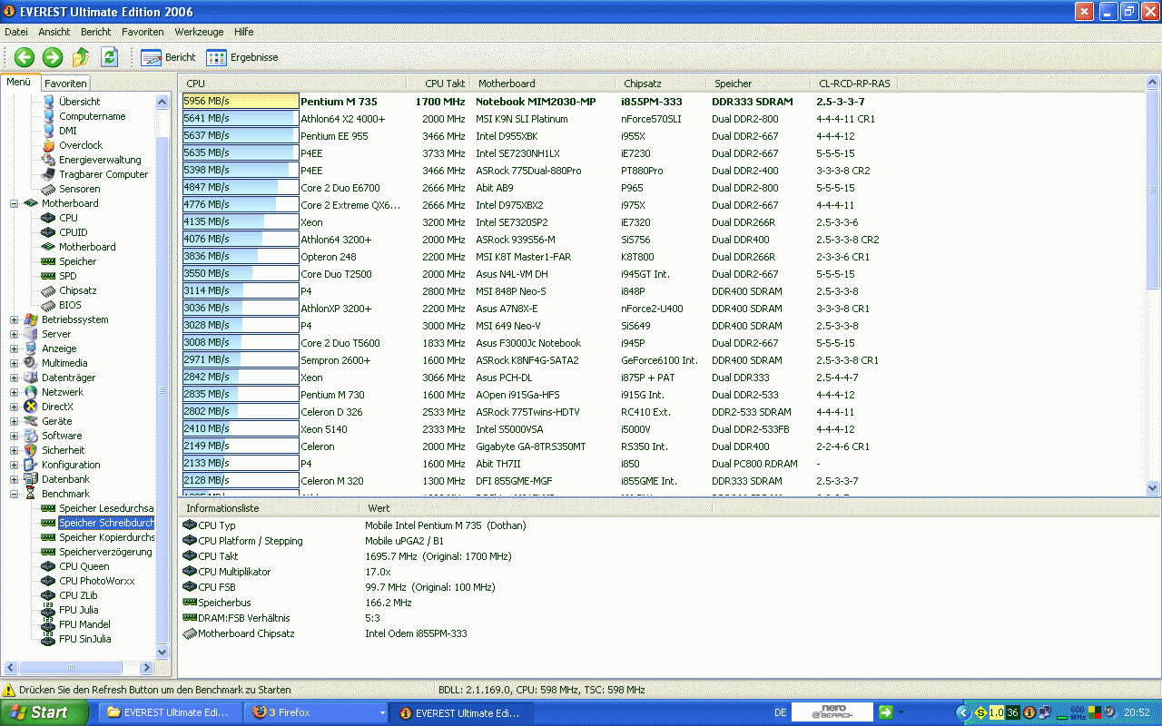Viewport: 1162px width, 726px height.
Task: Switch to the Favoriten sidebar tab
Action: click(x=65, y=83)
